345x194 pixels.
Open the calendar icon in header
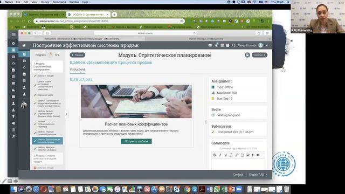click(222, 45)
